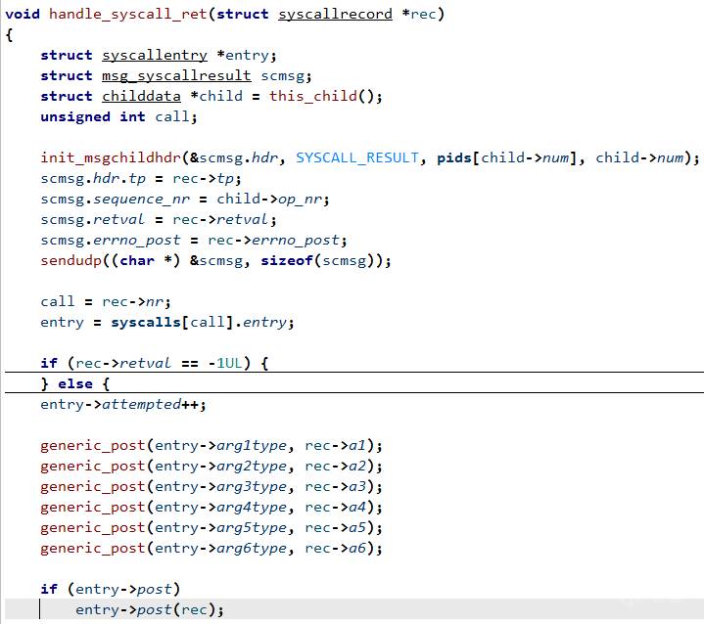704x624 pixels.
Task: Click the -1UL literal in the condition
Action: 225,363
